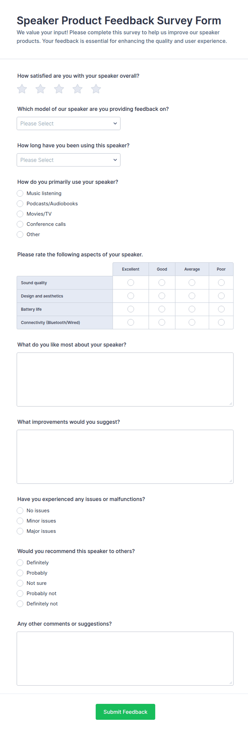
Task: Choose Definitely for recommendation
Action: (20, 562)
